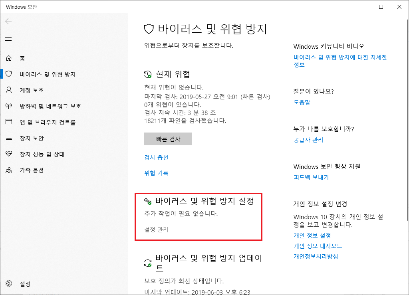This screenshot has height=295, width=409.
Task: Open the 개인 정보 대시보드 link
Action: tap(318, 246)
